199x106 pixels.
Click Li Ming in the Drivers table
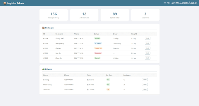tap(46, 80)
